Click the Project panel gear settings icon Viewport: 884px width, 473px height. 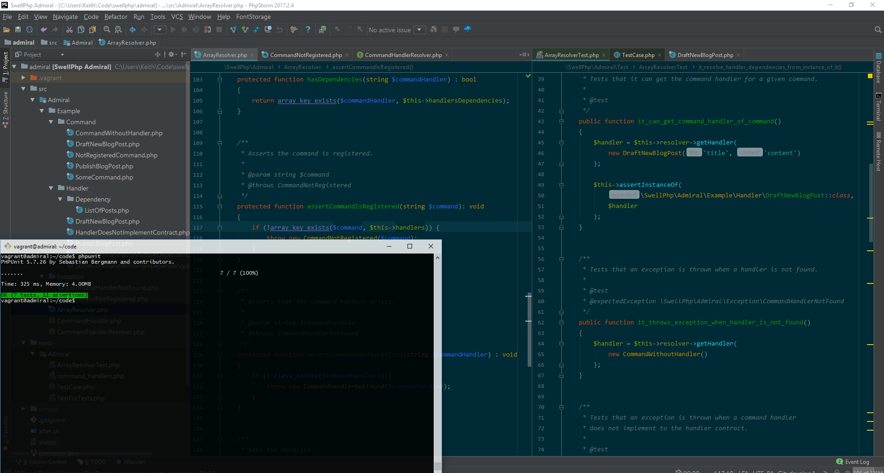(x=172, y=54)
